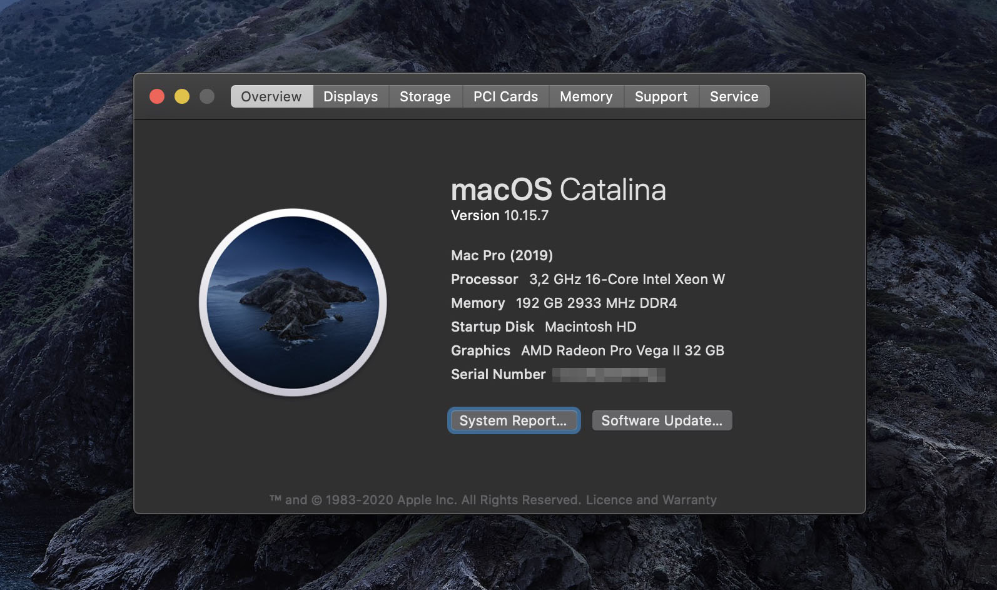Viewport: 997px width, 590px height.
Task: Select the Storage tab
Action: pos(425,96)
